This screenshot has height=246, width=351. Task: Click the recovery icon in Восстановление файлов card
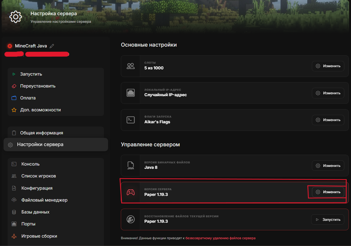(x=131, y=219)
